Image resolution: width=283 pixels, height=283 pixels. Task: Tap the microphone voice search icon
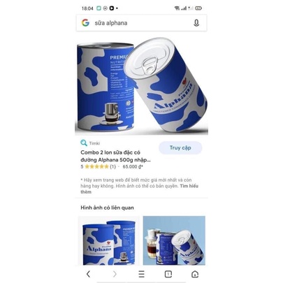(x=196, y=23)
